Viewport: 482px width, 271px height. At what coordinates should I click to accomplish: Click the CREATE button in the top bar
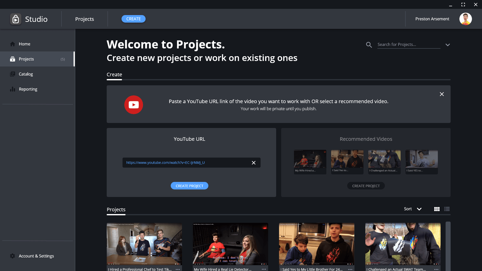point(133,19)
